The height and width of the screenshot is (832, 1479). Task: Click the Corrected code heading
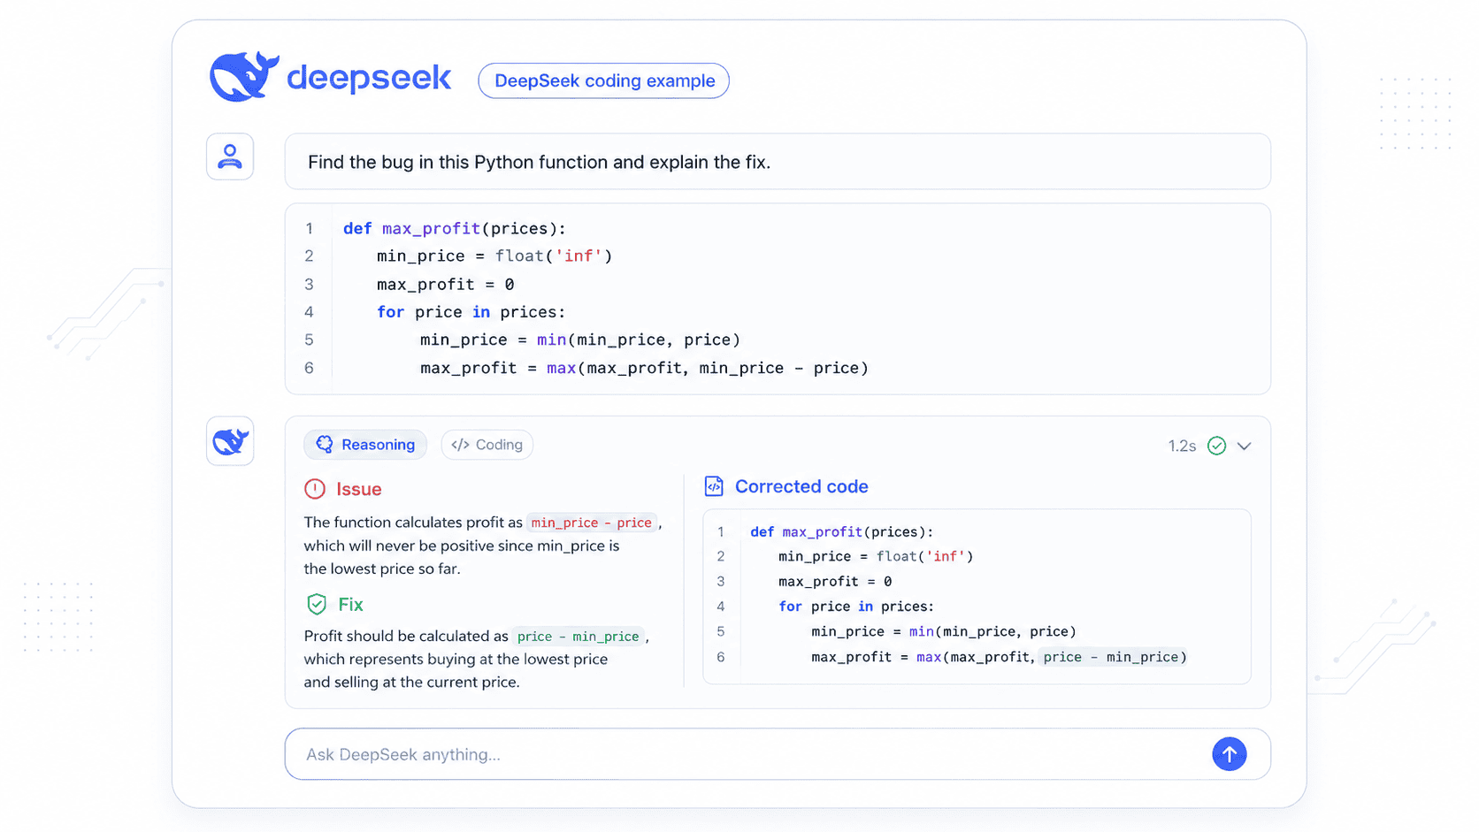pyautogui.click(x=801, y=486)
